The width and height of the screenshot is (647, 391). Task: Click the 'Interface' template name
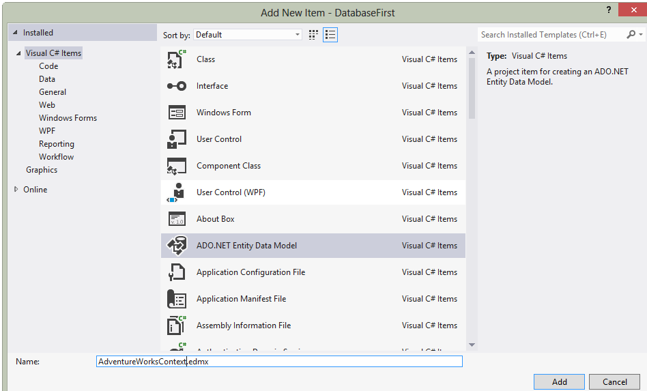click(x=212, y=86)
